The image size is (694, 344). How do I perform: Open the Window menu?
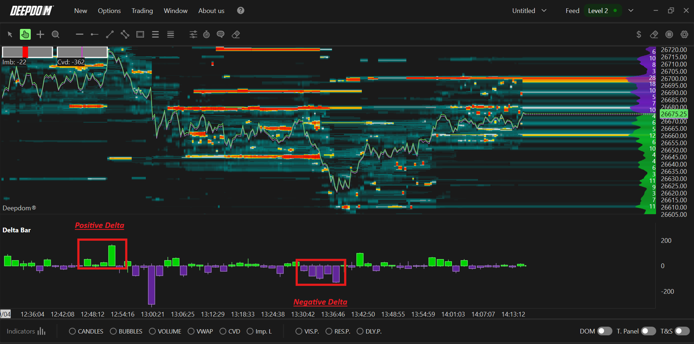[x=175, y=11]
